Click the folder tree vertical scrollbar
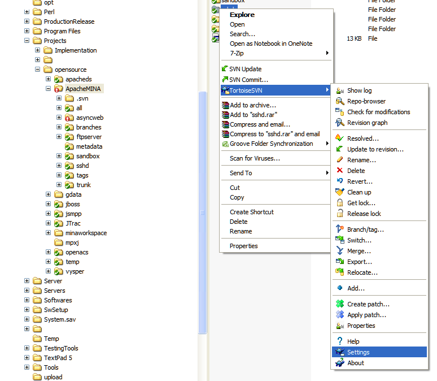Viewport: 437px width, 381px height. click(203, 212)
